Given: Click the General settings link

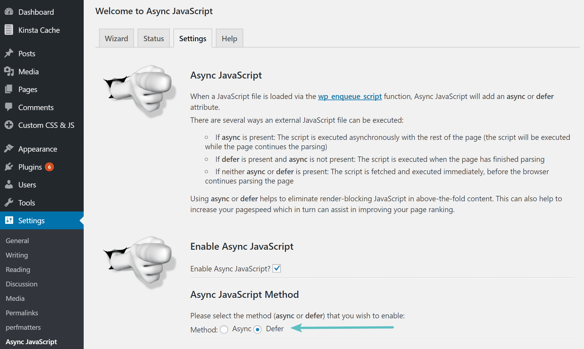Looking at the screenshot, I should 17,240.
